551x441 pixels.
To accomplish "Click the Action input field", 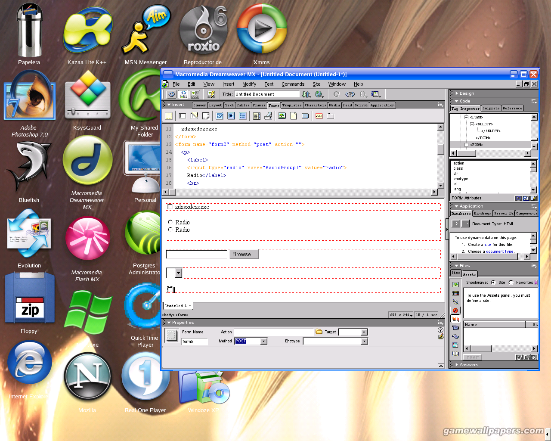I will pyautogui.click(x=274, y=332).
